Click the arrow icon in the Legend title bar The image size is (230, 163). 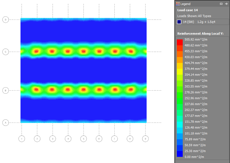coord(226,4)
